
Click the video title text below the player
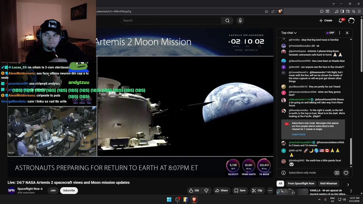pyautogui.click(x=69, y=182)
